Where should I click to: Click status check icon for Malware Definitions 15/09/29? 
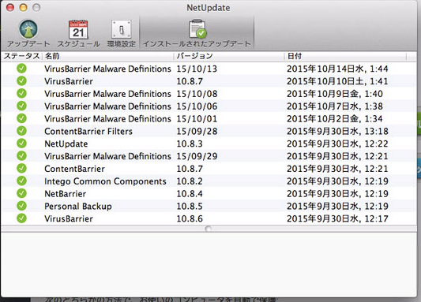click(21, 155)
